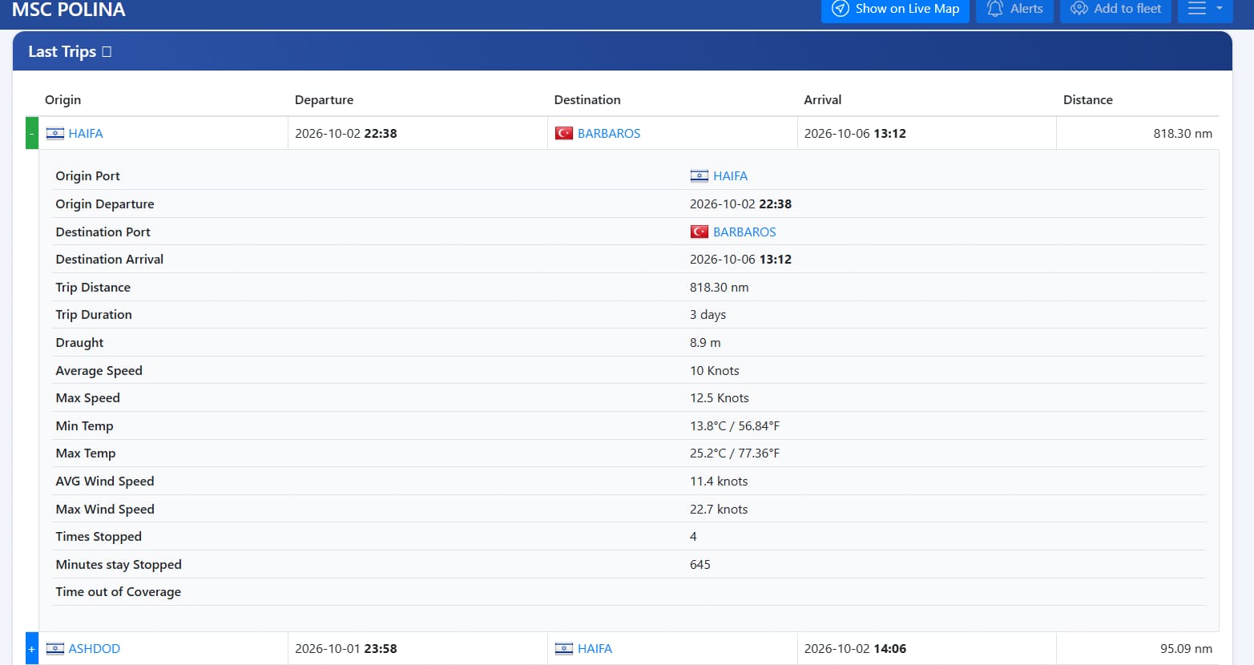Click the 12.5 Knots Max Speed value
1254x665 pixels.
pyautogui.click(x=720, y=398)
